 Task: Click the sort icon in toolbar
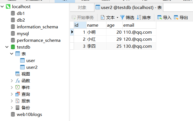[x=139, y=17]
